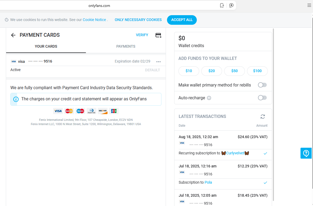The image size is (313, 206).
Task: Click the checkmark on Curlyvelvet transaction
Action: tap(265, 154)
